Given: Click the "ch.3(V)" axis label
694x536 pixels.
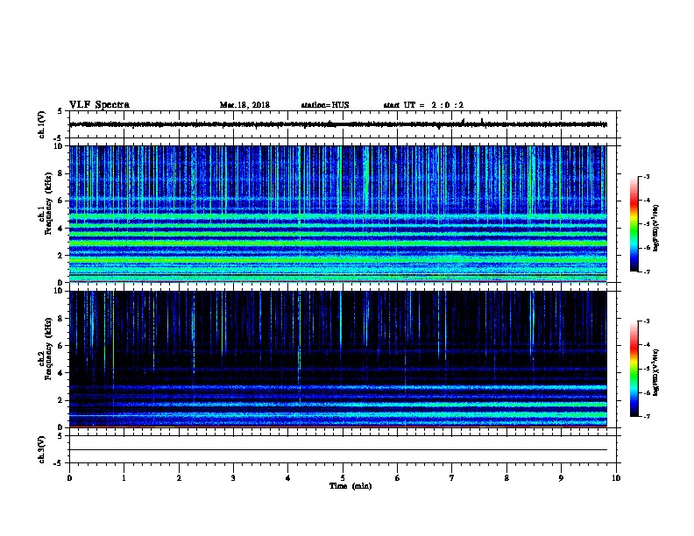Looking at the screenshot, I should pos(41,449).
